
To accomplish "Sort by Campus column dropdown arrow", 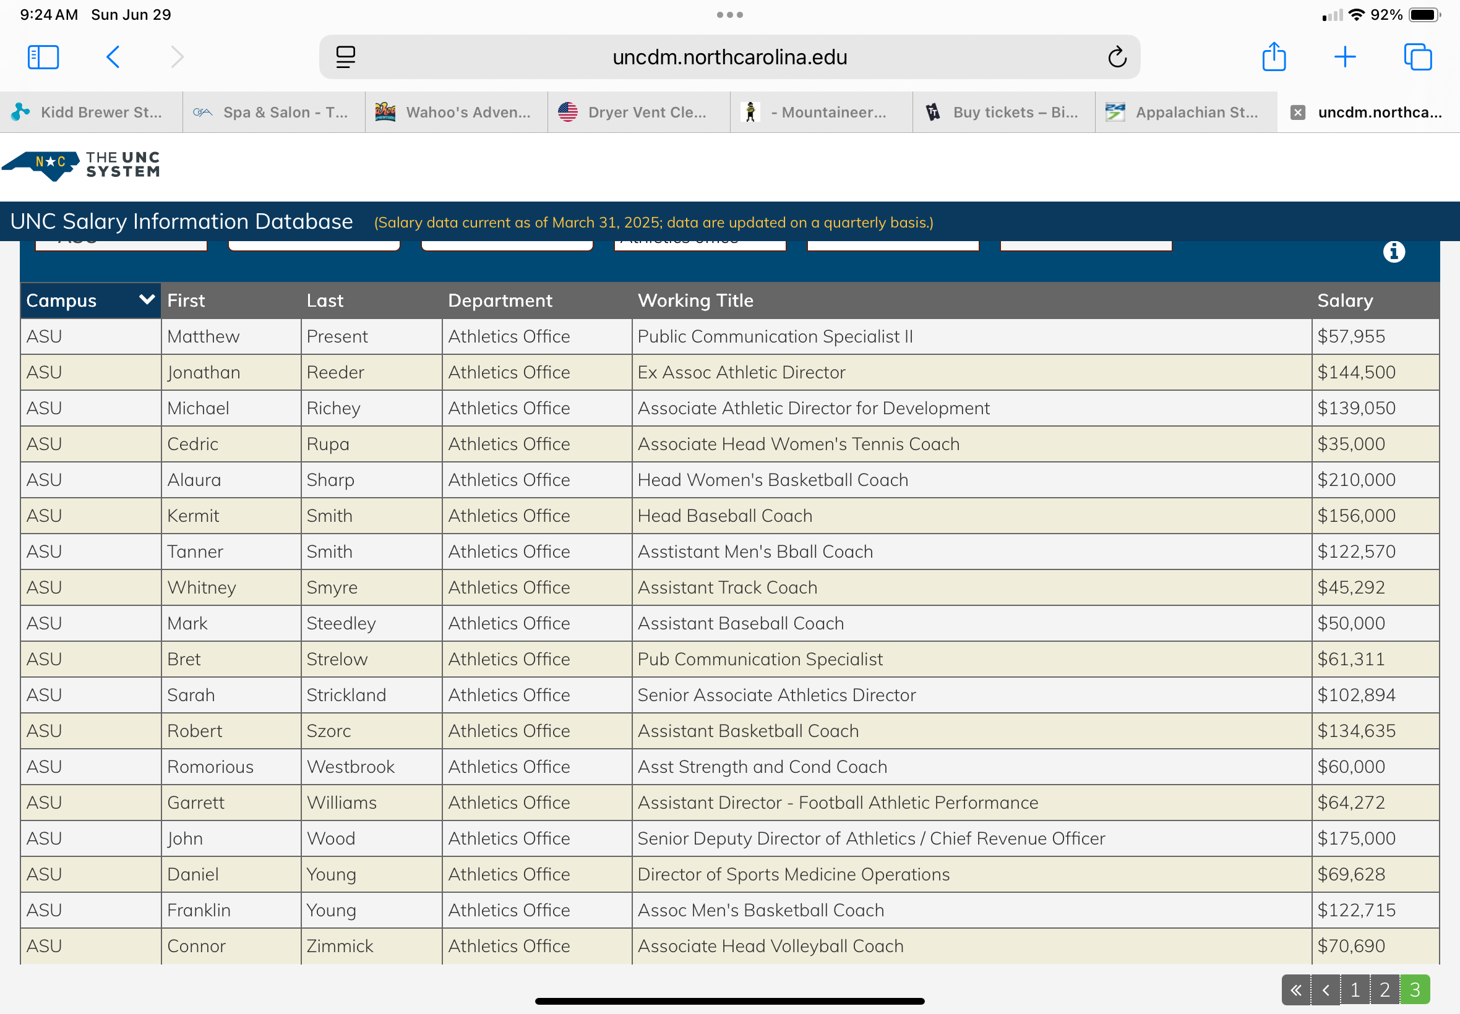I will click(x=147, y=299).
